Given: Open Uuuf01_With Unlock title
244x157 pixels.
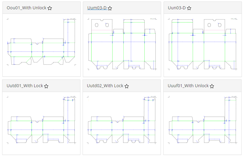Looking at the screenshot, I should pyautogui.click(x=188, y=86).
